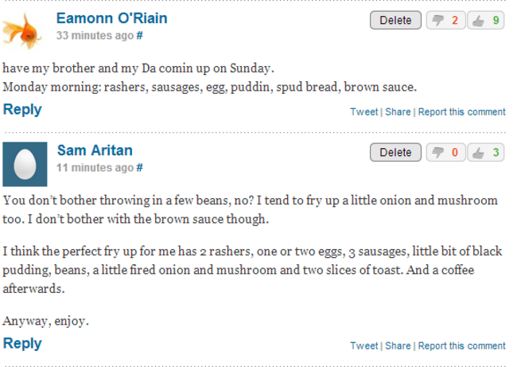Share Sam Aritan's comment
The height and width of the screenshot is (367, 517).
[398, 346]
